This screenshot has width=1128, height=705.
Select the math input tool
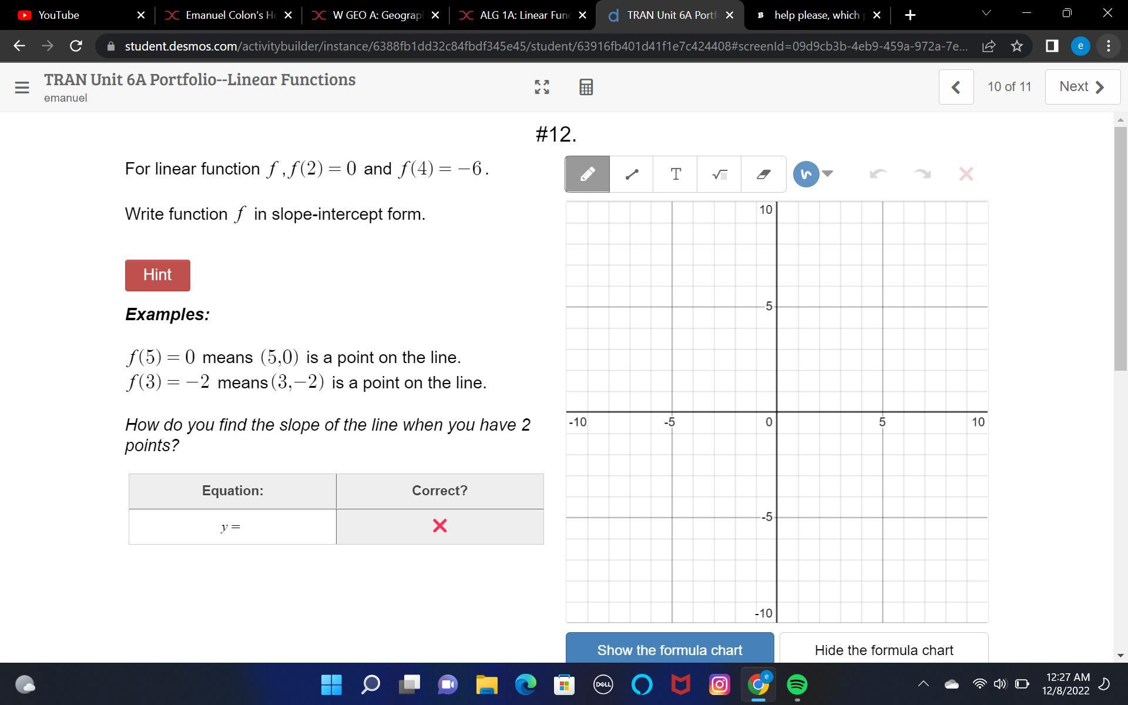(x=720, y=174)
